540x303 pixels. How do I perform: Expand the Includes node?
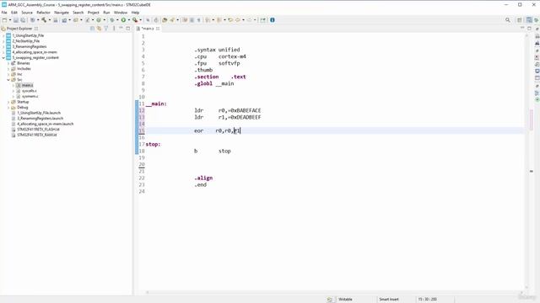click(x=8, y=69)
